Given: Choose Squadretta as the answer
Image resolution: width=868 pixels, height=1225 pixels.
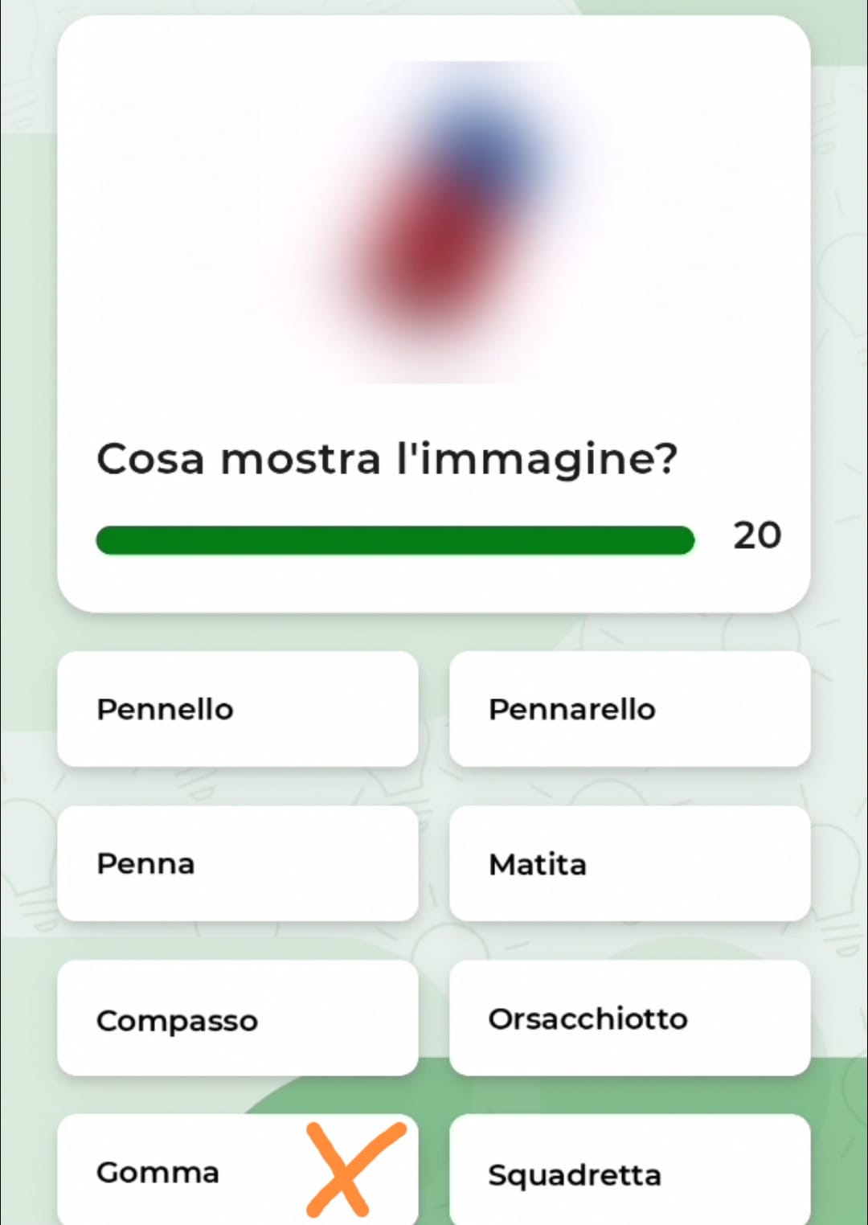Looking at the screenshot, I should click(x=629, y=1173).
